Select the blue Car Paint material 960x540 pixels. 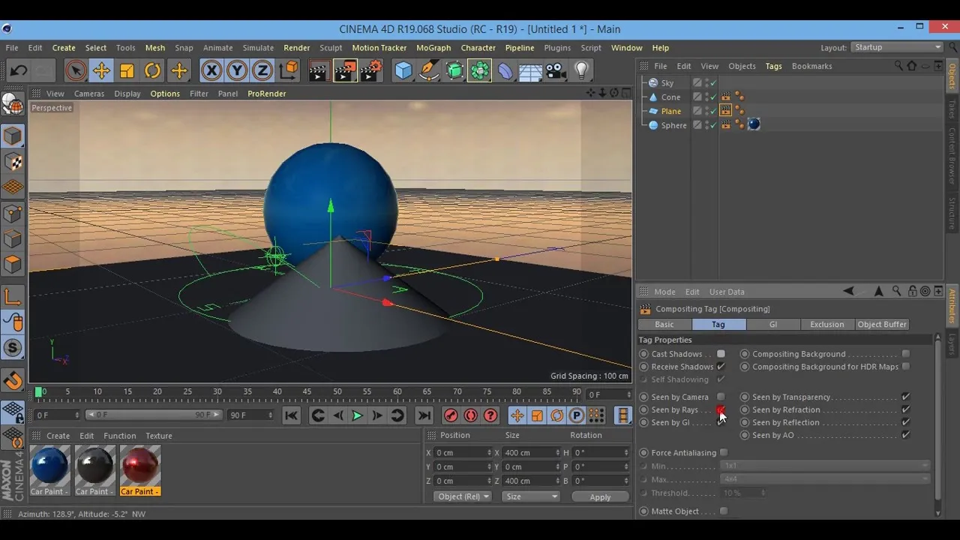[50, 470]
